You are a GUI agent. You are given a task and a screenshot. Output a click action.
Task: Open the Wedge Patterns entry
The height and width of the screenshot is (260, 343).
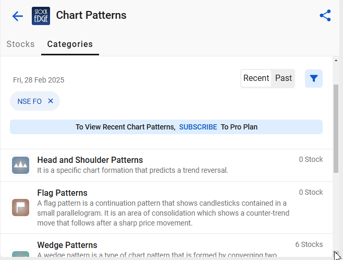click(x=166, y=245)
